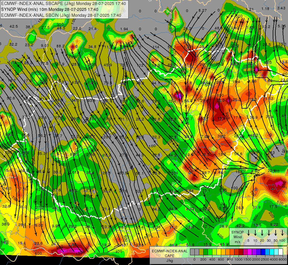Viewport: 288px width, 265px height.
Task: Click the 'CAPE' label in the bottom legend
Action: (169, 256)
